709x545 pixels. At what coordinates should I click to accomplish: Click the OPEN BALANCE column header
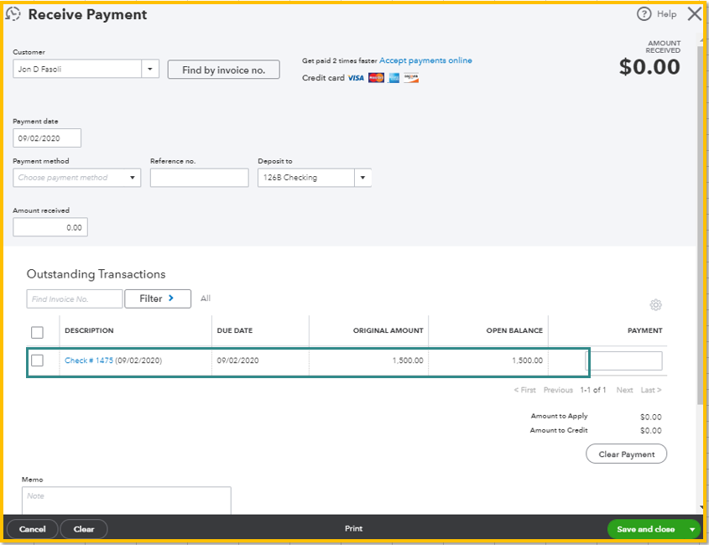point(514,330)
